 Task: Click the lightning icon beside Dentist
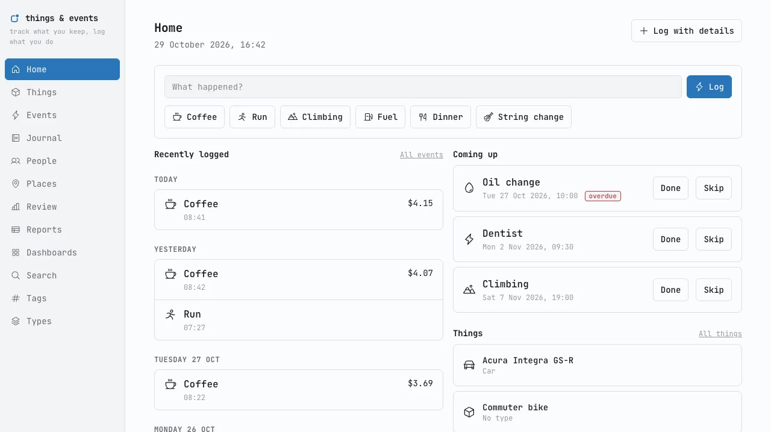[x=469, y=239]
